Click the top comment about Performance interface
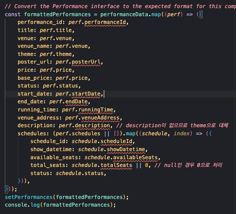Viewport: 236px width, 214px height. [118, 6]
